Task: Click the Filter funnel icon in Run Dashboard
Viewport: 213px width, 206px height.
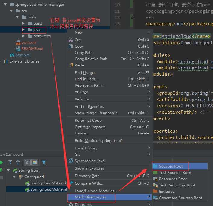Action: tap(44, 162)
